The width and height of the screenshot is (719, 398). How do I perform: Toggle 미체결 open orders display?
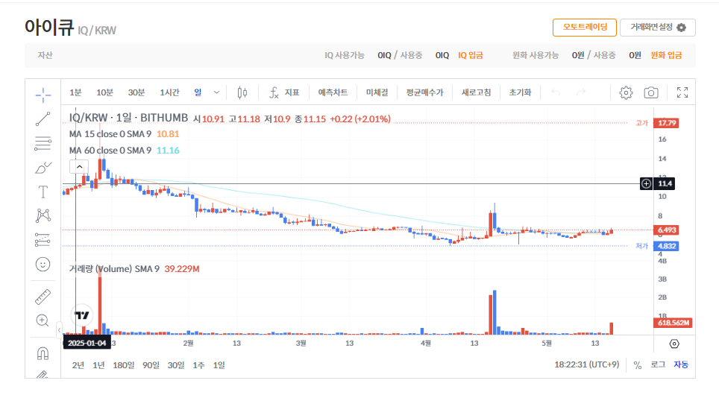coord(377,92)
